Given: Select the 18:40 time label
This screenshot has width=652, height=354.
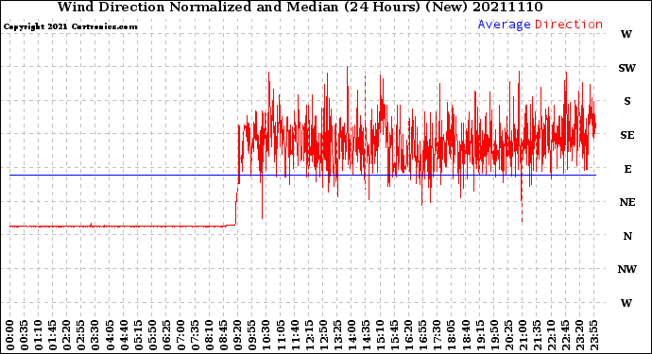Looking at the screenshot, I should click(x=466, y=335).
